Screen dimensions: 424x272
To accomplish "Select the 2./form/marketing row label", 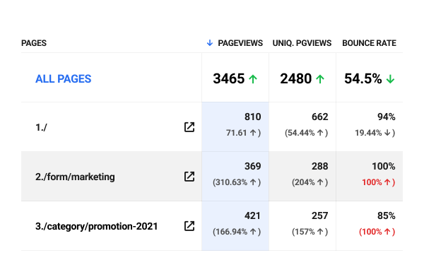I will 75,177.
